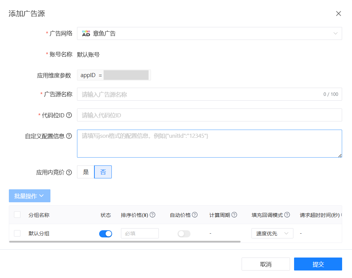Click the horizontal scrollbar below the table
This screenshot has width=352, height=278.
point(124,242)
